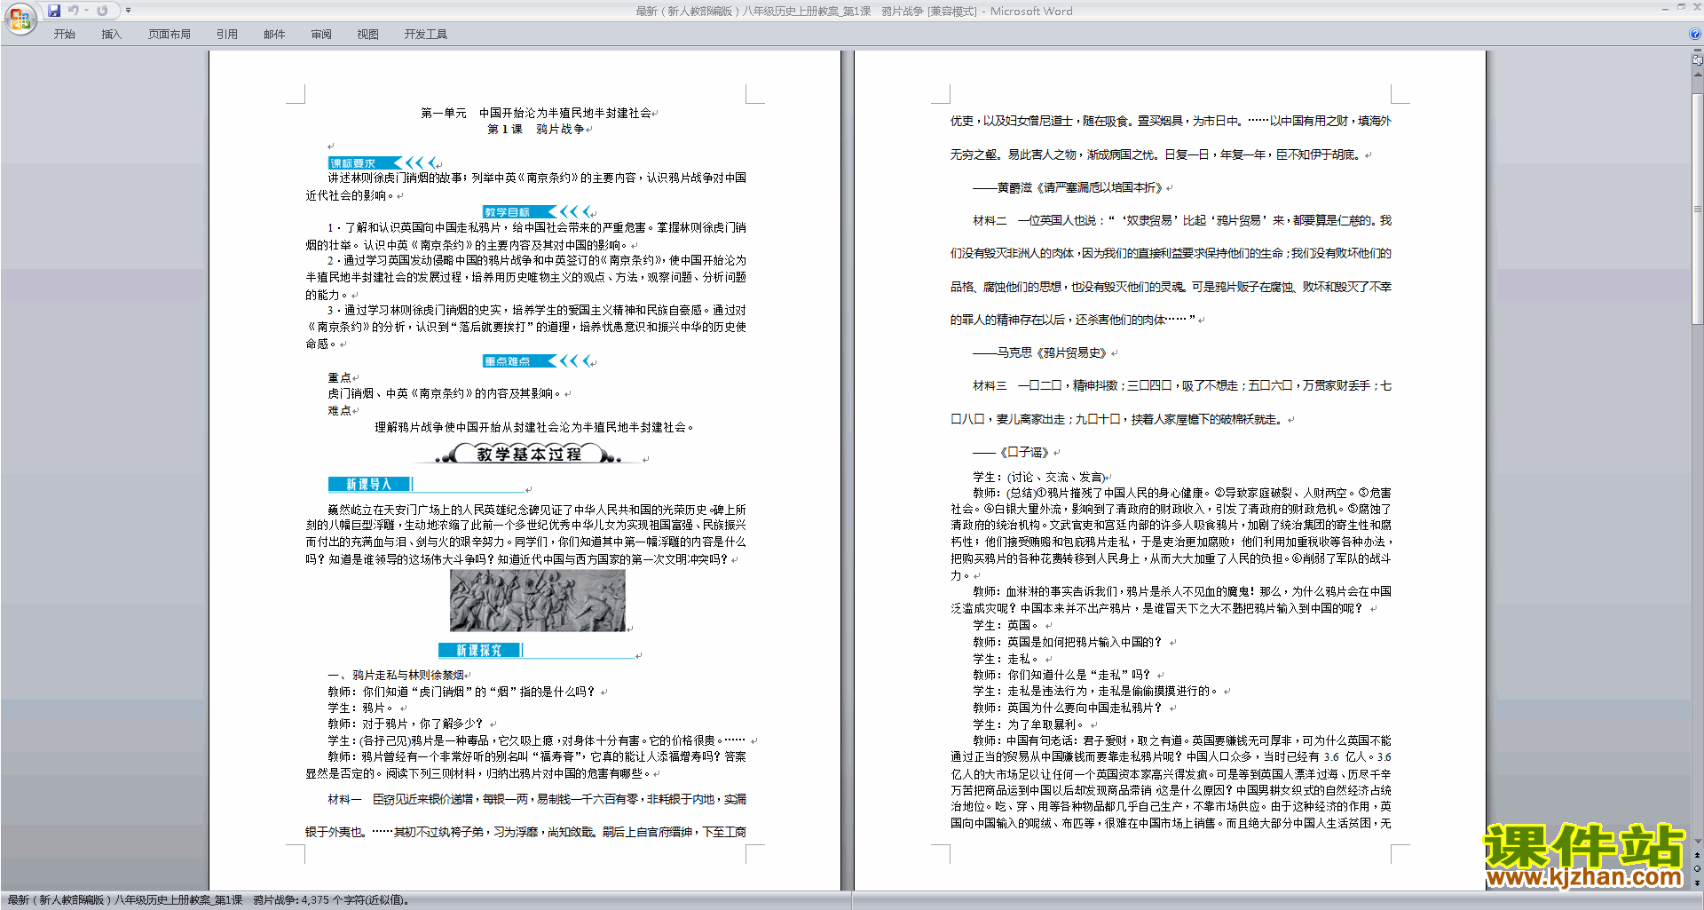Click the 教学目标 blue heading banner
The height and width of the screenshot is (910, 1704).
[537, 211]
